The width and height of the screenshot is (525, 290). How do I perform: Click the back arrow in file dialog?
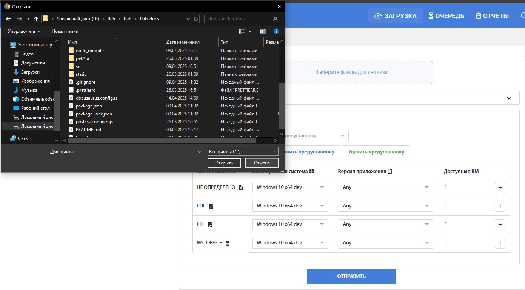click(x=9, y=19)
